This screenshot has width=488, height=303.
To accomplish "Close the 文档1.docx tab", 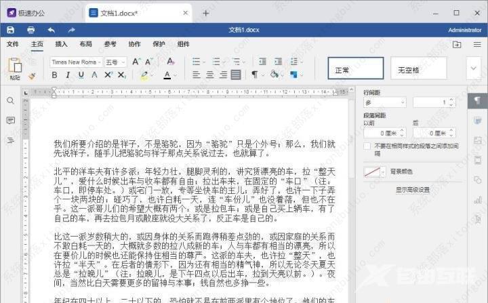I will (x=186, y=13).
